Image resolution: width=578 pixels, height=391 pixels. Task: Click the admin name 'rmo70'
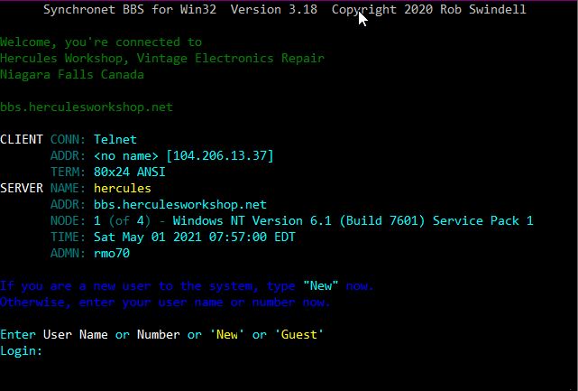pyautogui.click(x=112, y=253)
